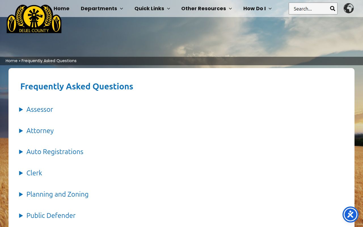Expand the Attorney FAQ section
This screenshot has width=363, height=227.
(x=36, y=131)
